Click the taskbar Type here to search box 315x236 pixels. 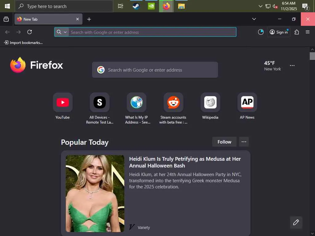[x=64, y=6]
